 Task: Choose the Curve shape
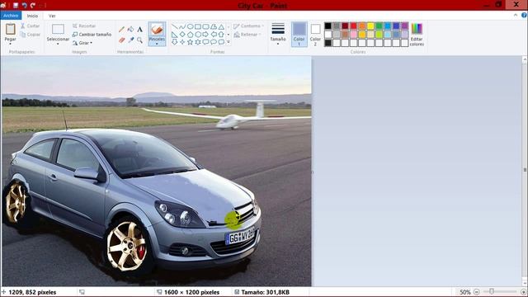click(x=182, y=26)
